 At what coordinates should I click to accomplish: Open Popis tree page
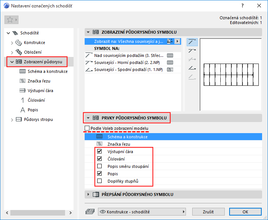tap(33, 110)
